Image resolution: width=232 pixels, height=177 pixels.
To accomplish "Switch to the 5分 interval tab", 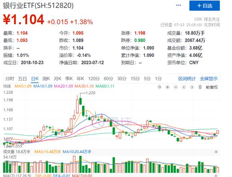I will pos(147,78).
